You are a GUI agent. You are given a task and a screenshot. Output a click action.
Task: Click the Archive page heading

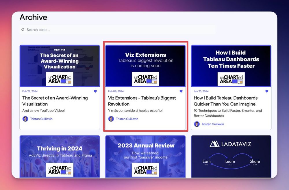pyautogui.click(x=33, y=17)
